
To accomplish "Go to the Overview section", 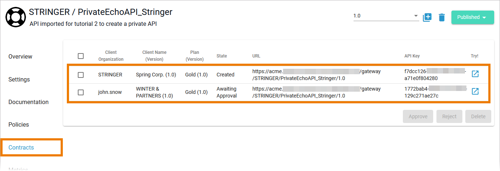I will 20,57.
